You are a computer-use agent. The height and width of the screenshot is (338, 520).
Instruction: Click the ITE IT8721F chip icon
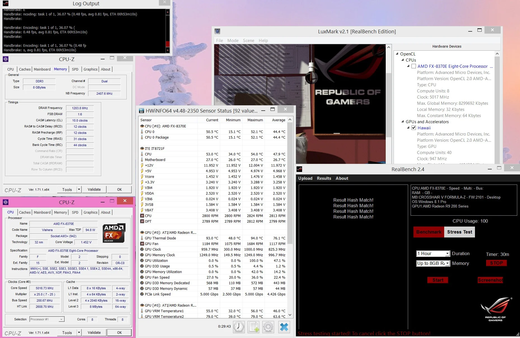(x=142, y=148)
